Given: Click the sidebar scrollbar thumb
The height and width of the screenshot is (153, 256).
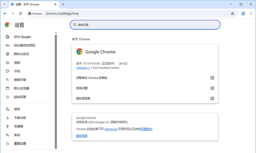Looking at the screenshot, I should [x=56, y=91].
